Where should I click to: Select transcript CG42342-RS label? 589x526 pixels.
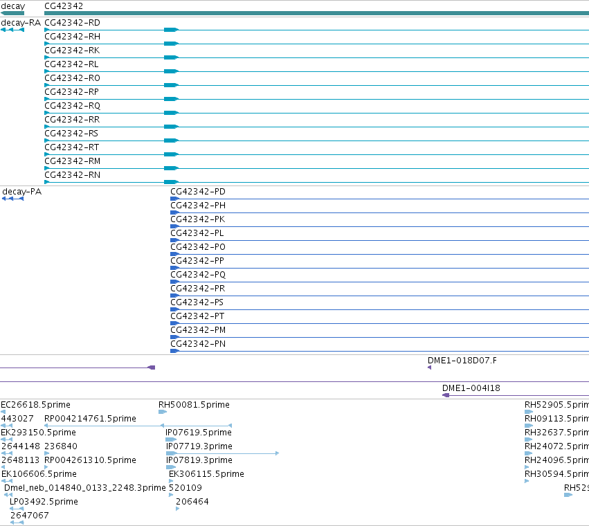coord(71,134)
